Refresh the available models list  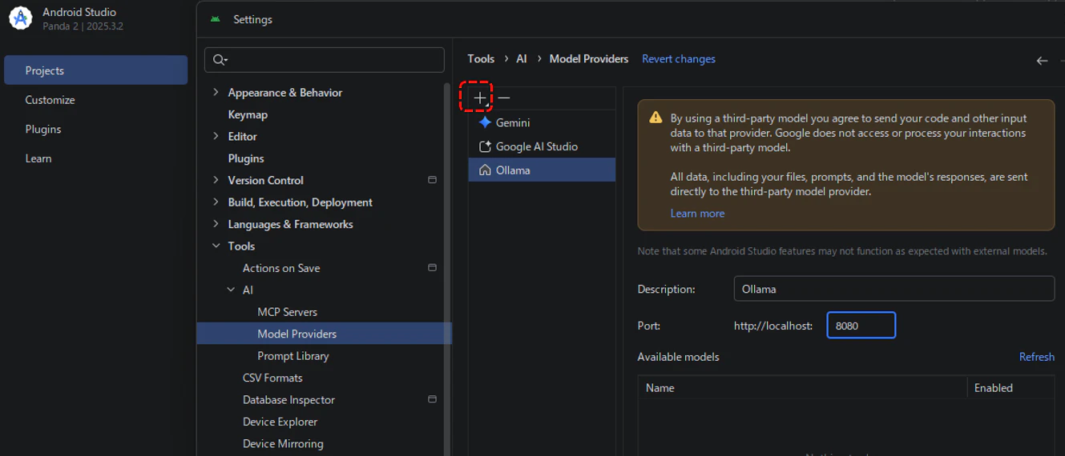[1036, 357]
